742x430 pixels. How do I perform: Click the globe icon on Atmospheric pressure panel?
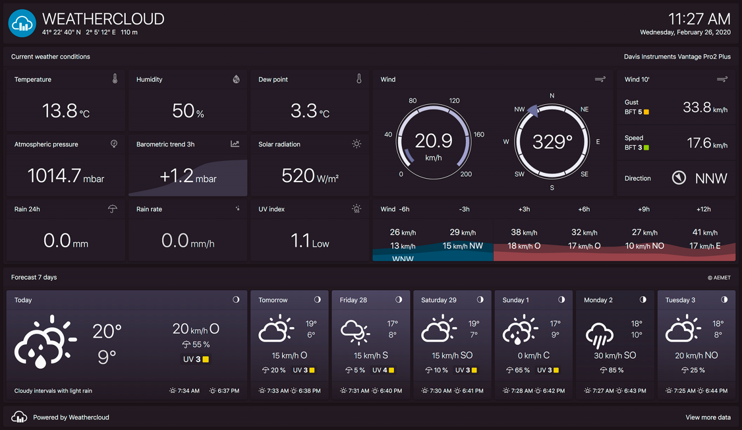[x=114, y=143]
